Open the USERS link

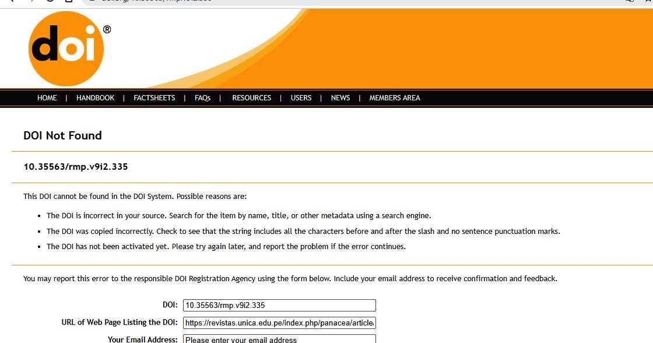click(301, 97)
